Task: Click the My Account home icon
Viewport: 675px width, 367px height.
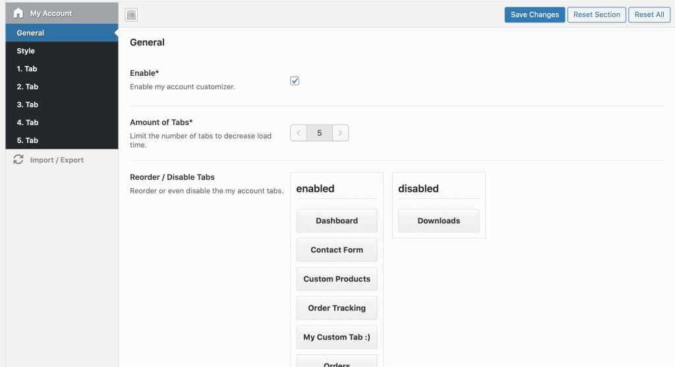Action: (18, 13)
